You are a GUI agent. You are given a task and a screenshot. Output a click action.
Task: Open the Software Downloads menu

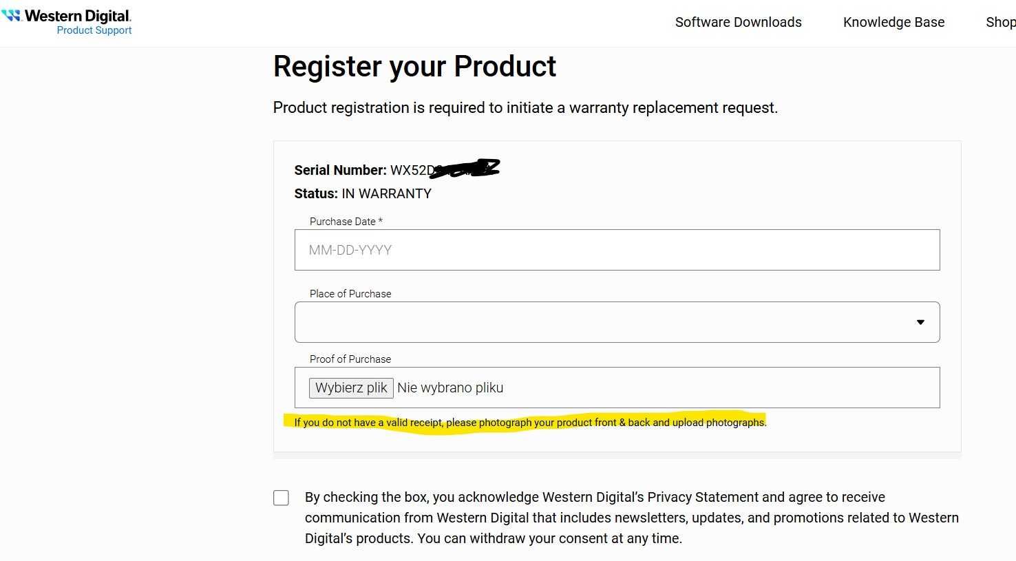click(738, 22)
